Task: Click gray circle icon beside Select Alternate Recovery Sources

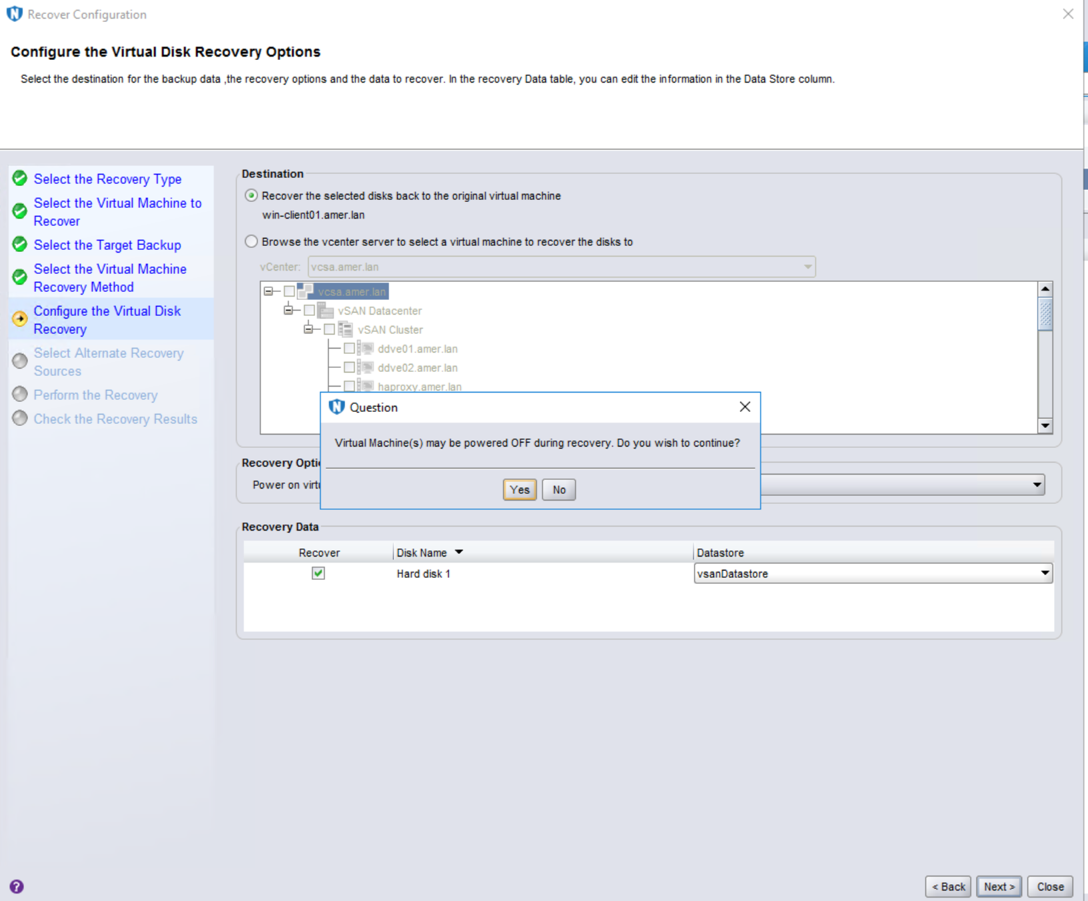Action: (20, 361)
